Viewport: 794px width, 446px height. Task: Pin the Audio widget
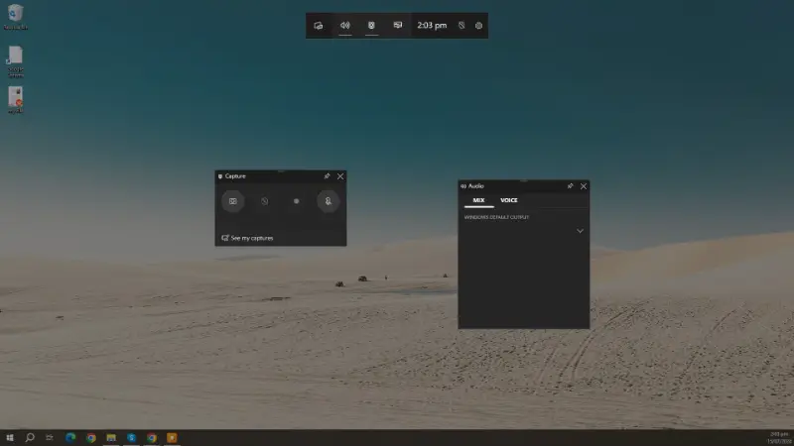pyautogui.click(x=570, y=185)
